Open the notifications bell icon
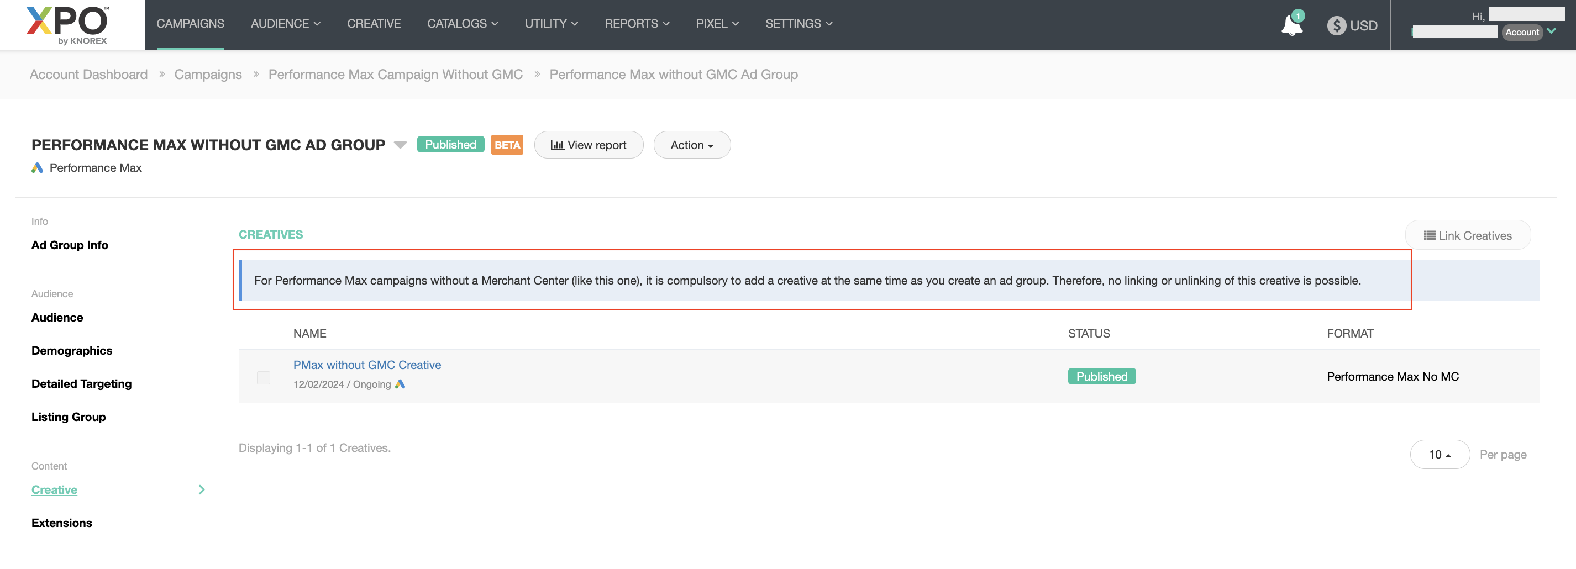Screen dimensions: 1576x569 1291,25
